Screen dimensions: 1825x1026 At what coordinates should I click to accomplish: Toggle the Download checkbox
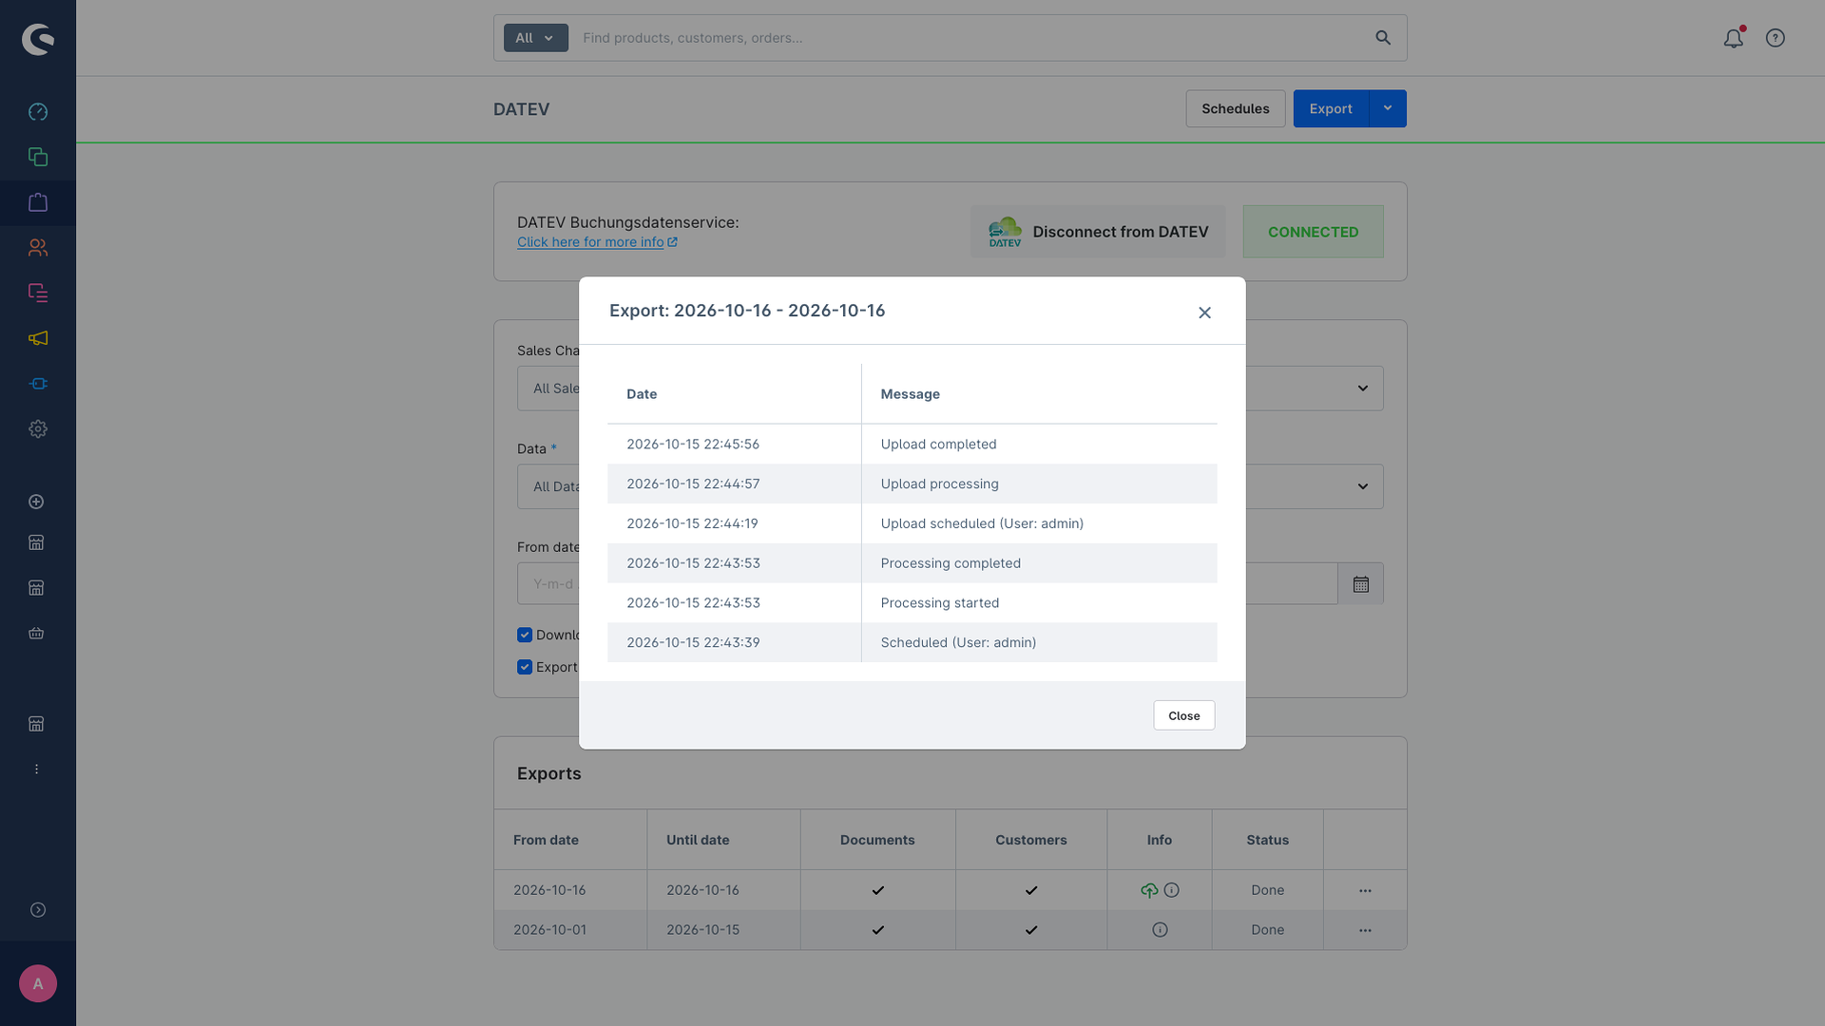pyautogui.click(x=525, y=635)
